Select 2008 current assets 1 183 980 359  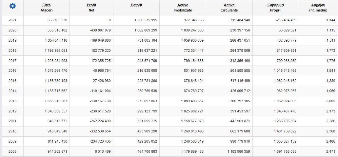pyautogui.click(x=239, y=151)
